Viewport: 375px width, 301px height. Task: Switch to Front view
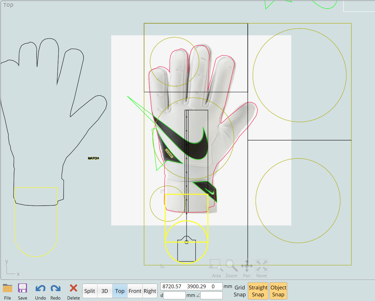point(135,291)
